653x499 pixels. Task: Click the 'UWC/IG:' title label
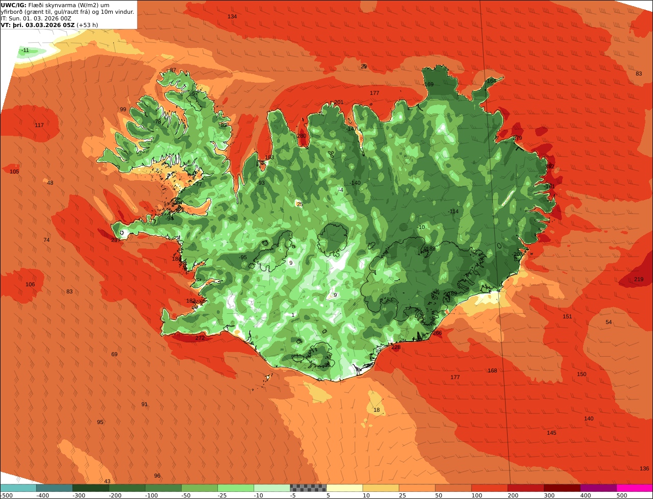[14, 5]
